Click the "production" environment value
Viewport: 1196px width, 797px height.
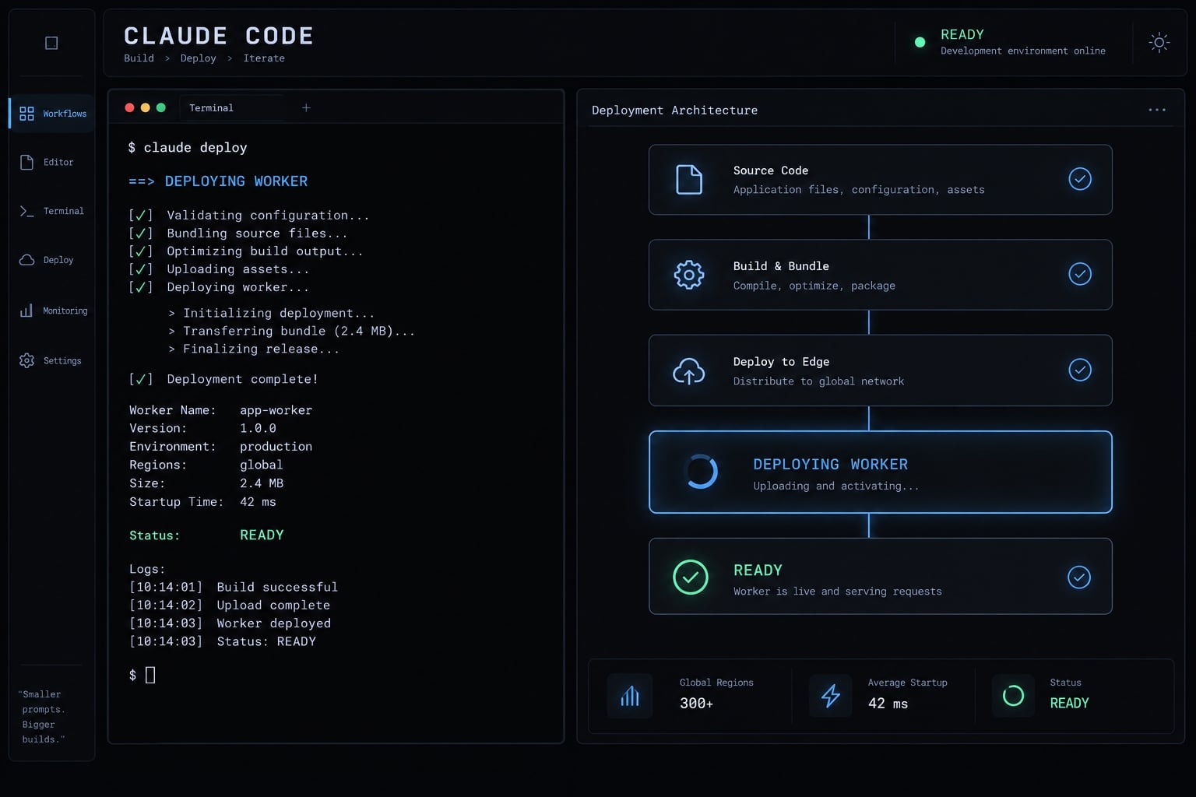coord(276,447)
